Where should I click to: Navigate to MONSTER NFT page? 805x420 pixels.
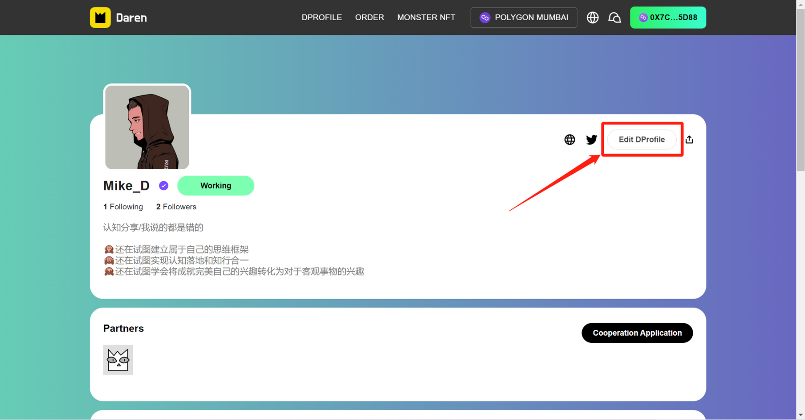click(426, 17)
